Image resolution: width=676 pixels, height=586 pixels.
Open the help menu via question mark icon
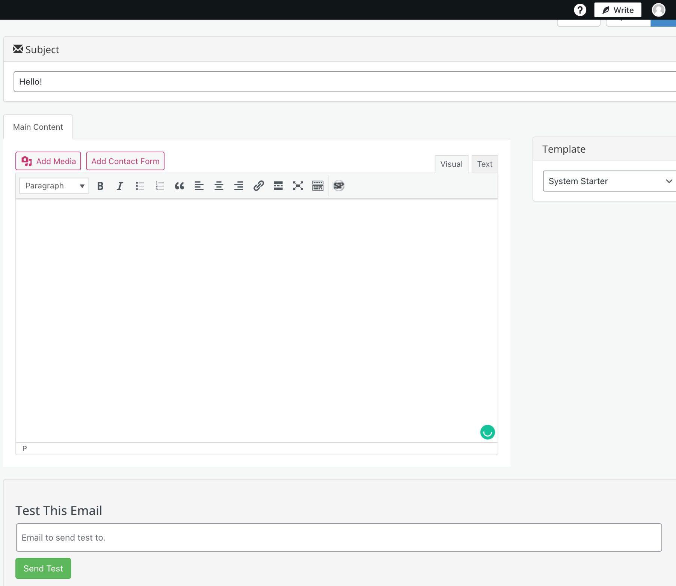pyautogui.click(x=580, y=10)
